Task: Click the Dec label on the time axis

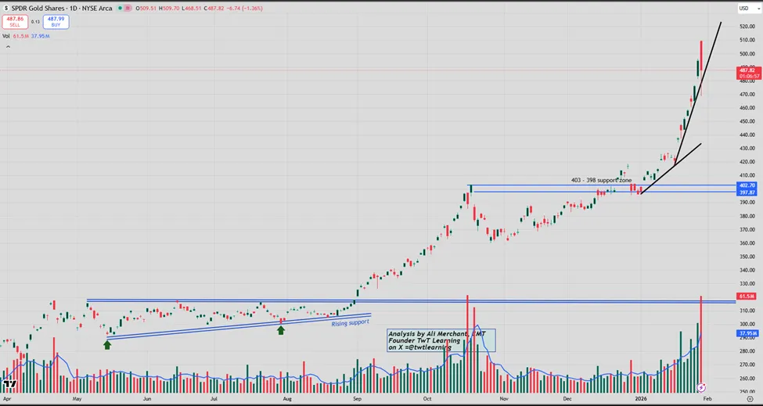Action: [567, 398]
